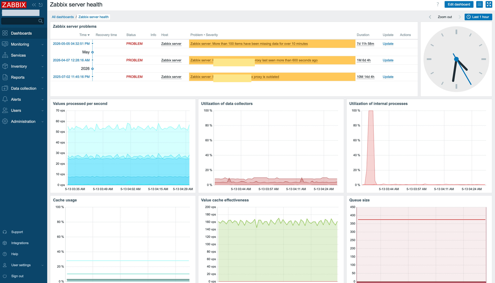Click the search magnifier icon

(41, 21)
